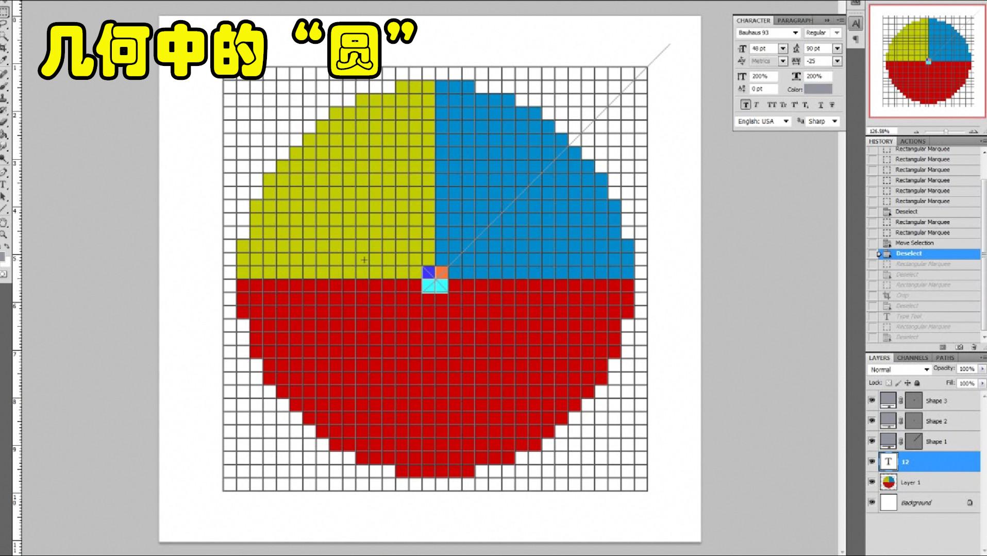Toggle Subscript text style
The image size is (987, 556).
tap(806, 105)
